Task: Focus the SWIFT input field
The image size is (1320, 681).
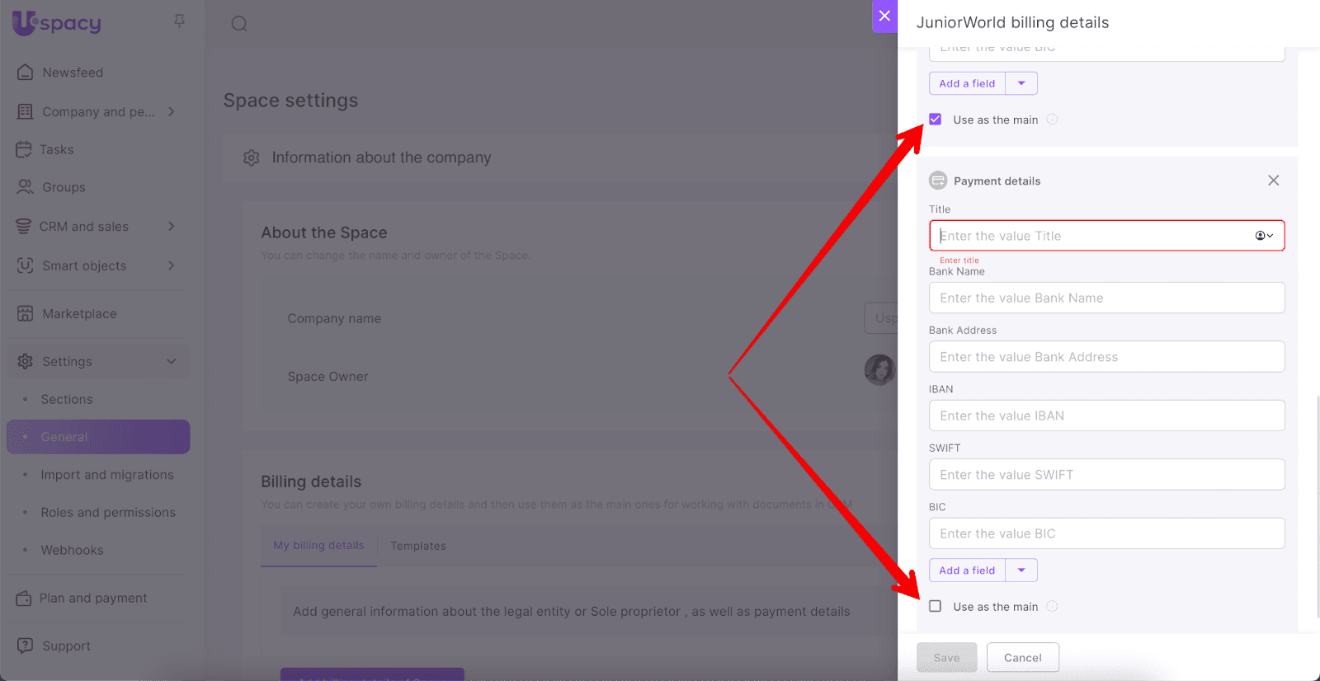Action: pos(1107,475)
